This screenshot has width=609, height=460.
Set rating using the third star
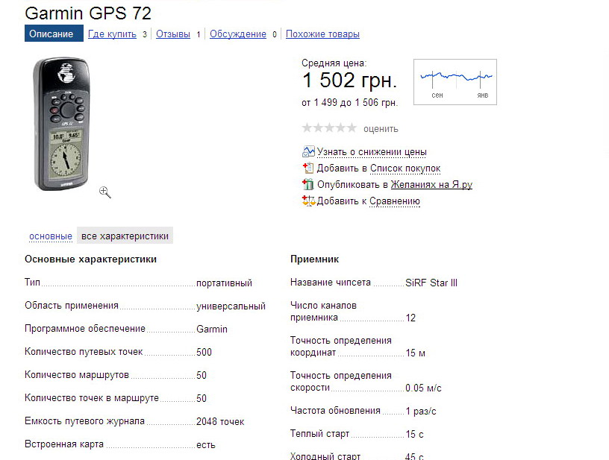329,128
